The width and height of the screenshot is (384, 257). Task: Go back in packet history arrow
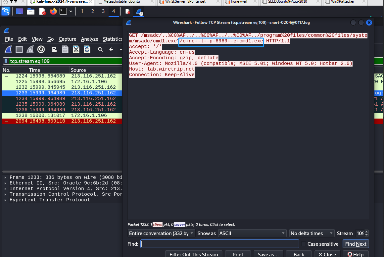[x=111, y=49]
